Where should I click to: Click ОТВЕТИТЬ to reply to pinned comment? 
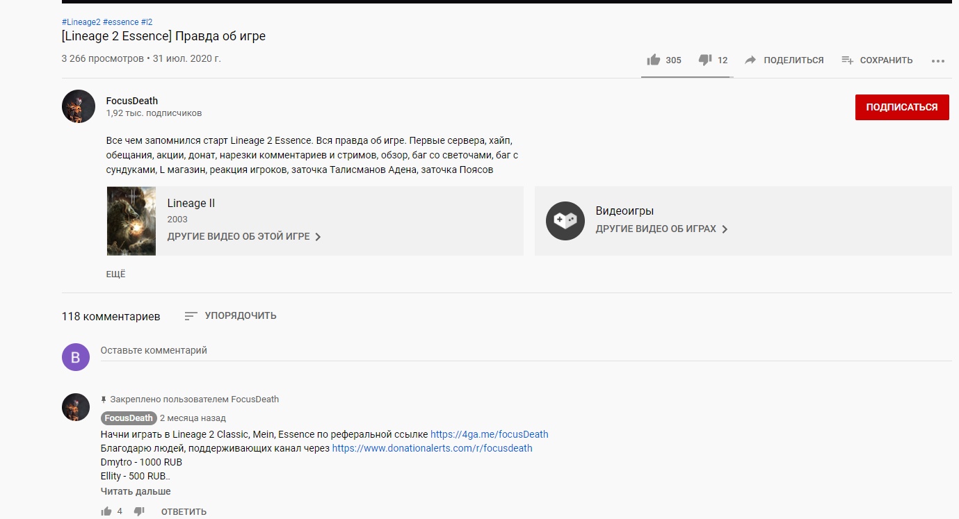(x=184, y=512)
